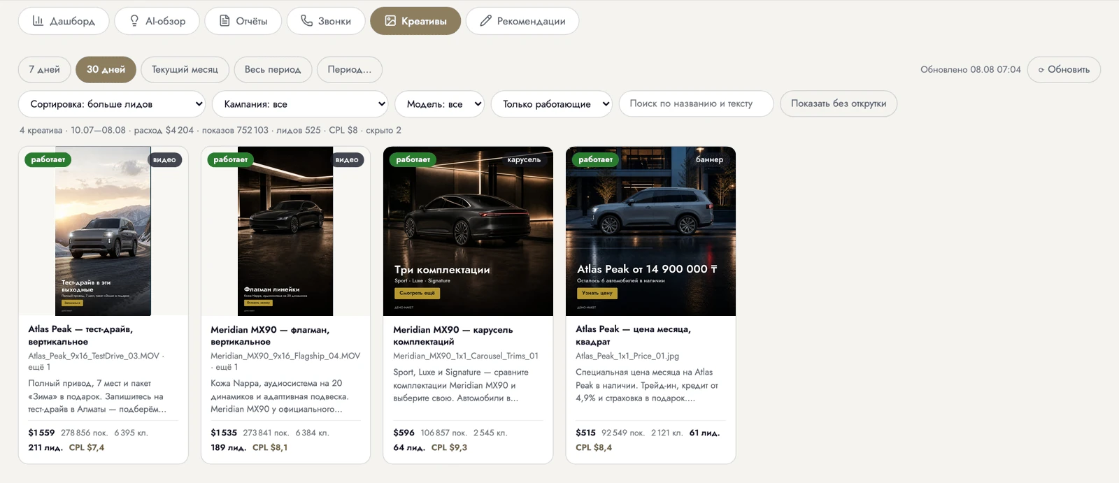Open title Meridian MX90 — флагман, вертикальное

tap(270, 336)
